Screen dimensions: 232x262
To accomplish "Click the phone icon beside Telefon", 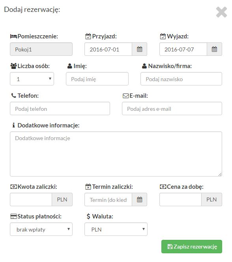I will (13, 95).
